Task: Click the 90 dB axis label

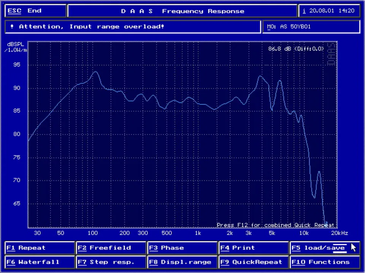Action: coord(17,88)
